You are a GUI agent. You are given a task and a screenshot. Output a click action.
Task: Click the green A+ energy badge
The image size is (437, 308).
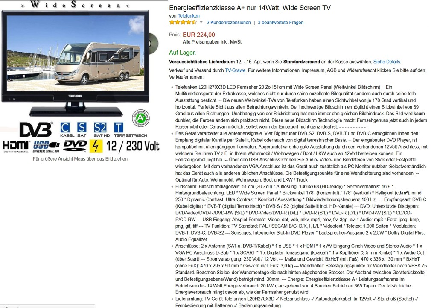[141, 118]
